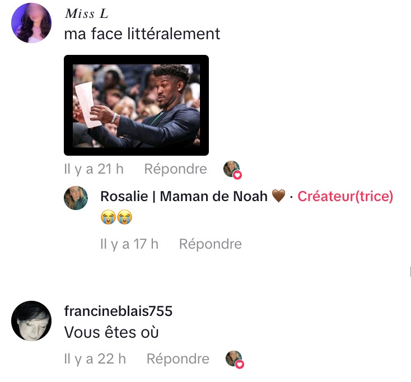This screenshot has width=411, height=382.
Task: Click the Créateur(trice) label
Action: coord(345,197)
